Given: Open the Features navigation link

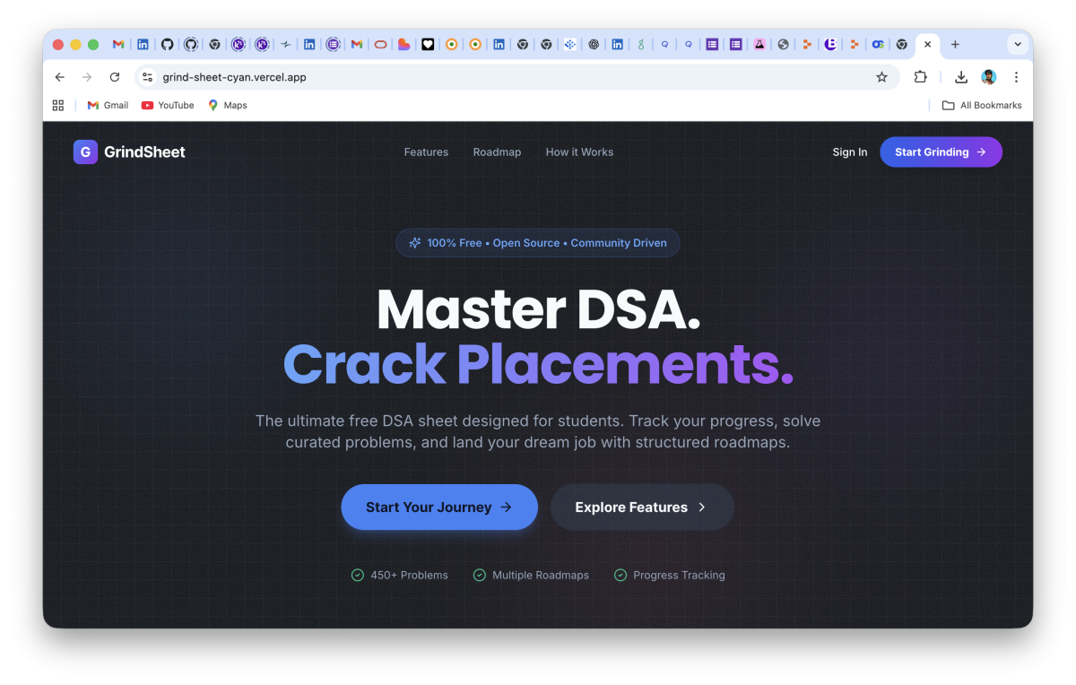Looking at the screenshot, I should 426,152.
